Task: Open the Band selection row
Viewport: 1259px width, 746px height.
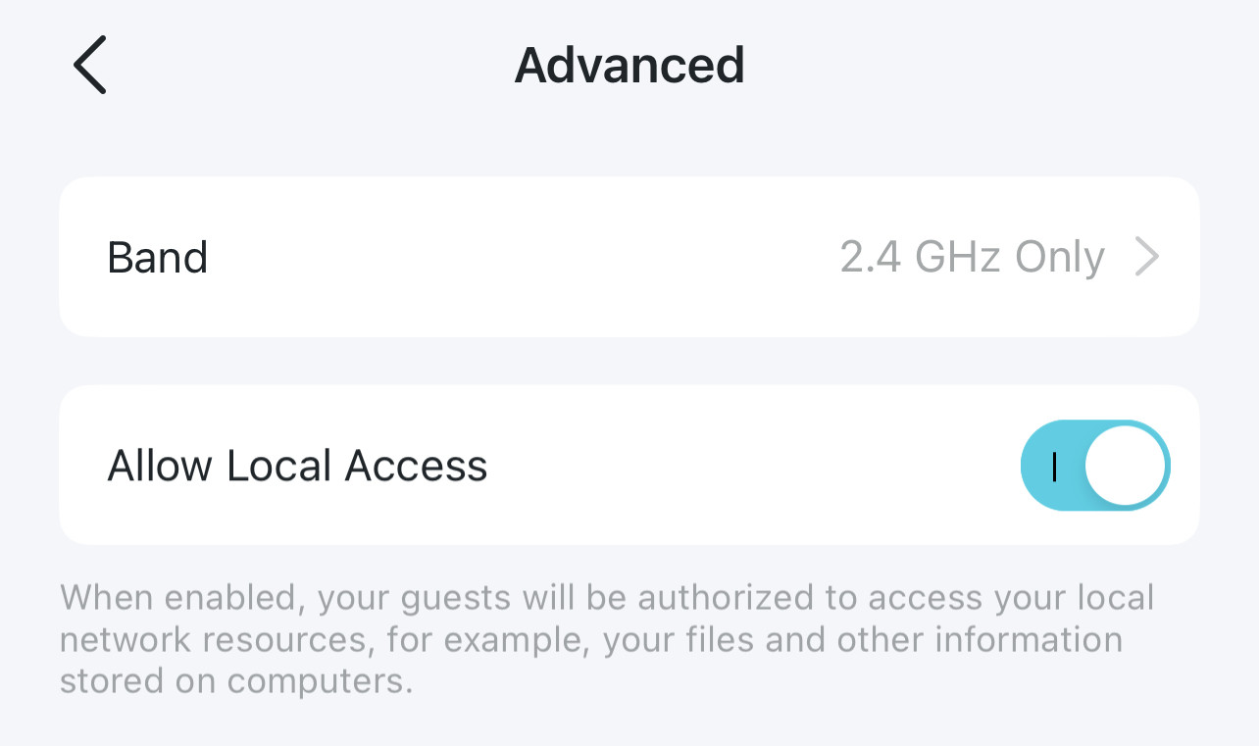Action: pos(629,257)
